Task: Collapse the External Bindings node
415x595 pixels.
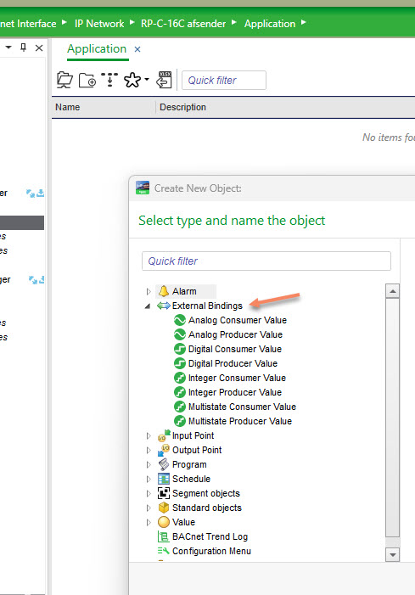Action: [148, 306]
